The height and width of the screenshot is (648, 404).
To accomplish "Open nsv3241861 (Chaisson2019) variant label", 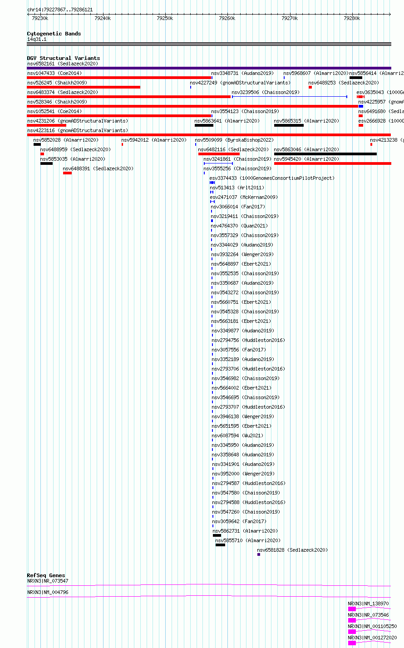I will [x=237, y=159].
